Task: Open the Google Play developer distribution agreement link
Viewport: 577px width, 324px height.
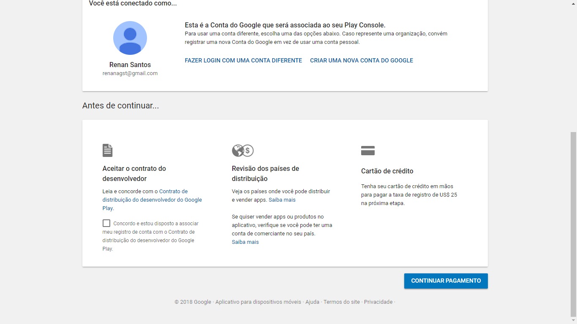Action: coord(152,200)
